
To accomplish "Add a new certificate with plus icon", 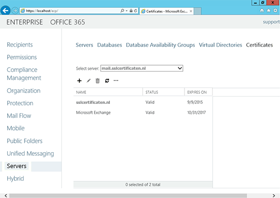I will point(79,81).
